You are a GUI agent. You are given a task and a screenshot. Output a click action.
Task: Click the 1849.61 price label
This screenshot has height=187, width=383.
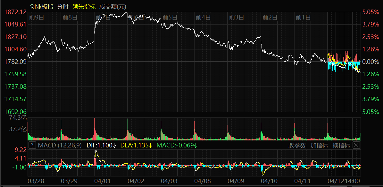15,24
